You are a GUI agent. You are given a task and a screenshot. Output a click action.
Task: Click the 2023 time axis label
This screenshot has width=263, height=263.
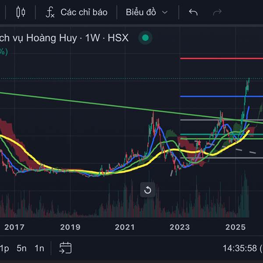(x=180, y=227)
